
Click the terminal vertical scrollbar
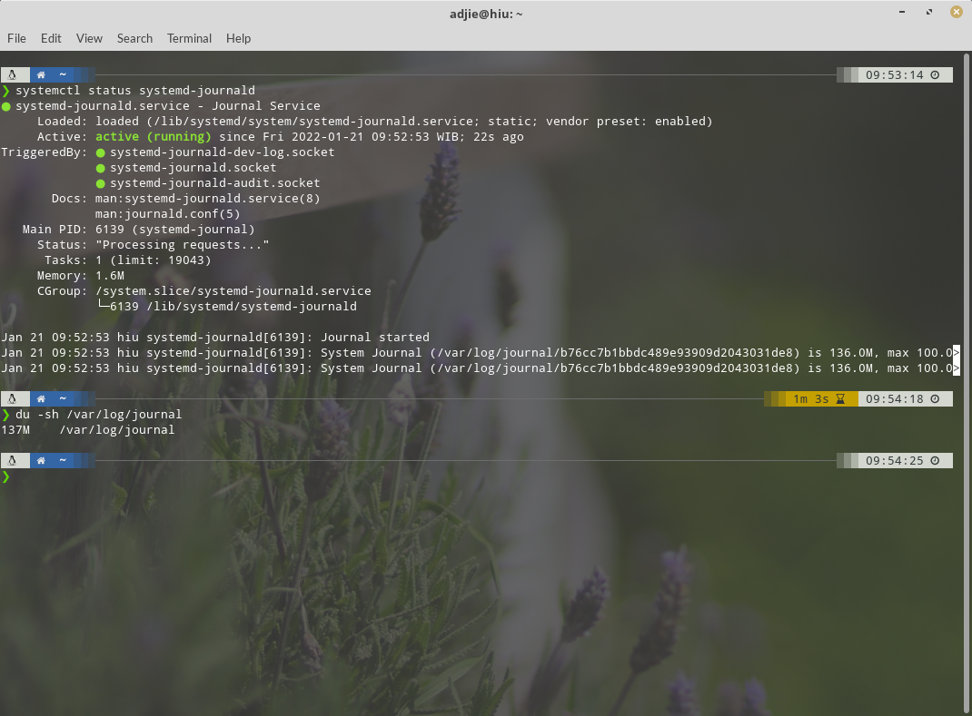(967, 383)
